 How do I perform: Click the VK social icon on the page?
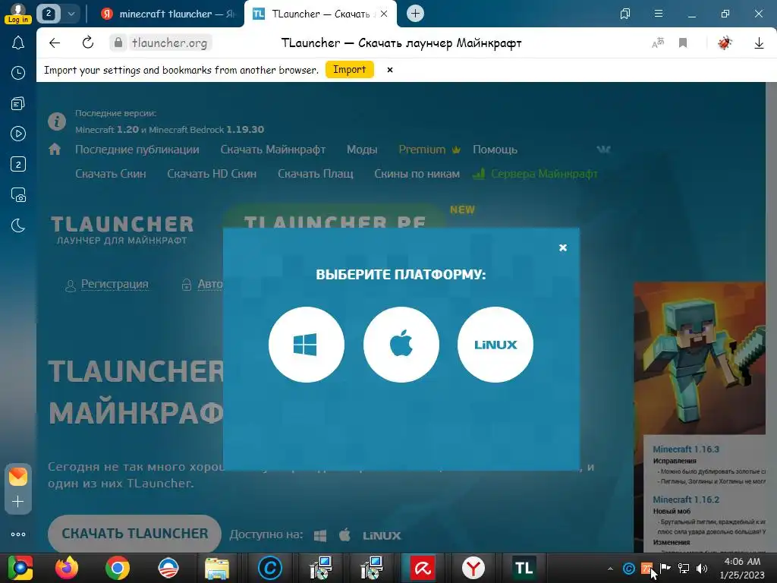pyautogui.click(x=603, y=150)
